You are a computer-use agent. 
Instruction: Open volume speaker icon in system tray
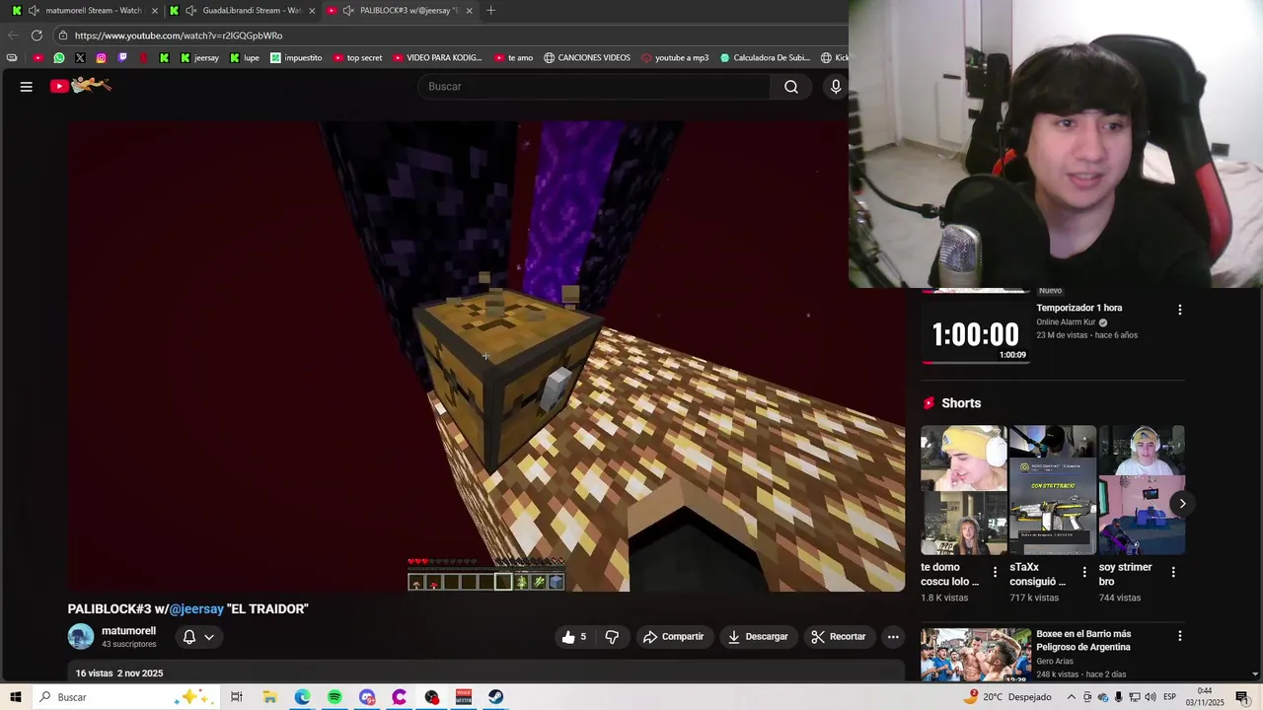click(1151, 697)
